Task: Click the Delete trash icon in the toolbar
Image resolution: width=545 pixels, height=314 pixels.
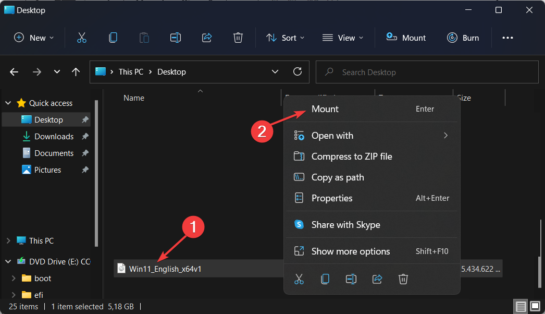Action: [x=238, y=38]
